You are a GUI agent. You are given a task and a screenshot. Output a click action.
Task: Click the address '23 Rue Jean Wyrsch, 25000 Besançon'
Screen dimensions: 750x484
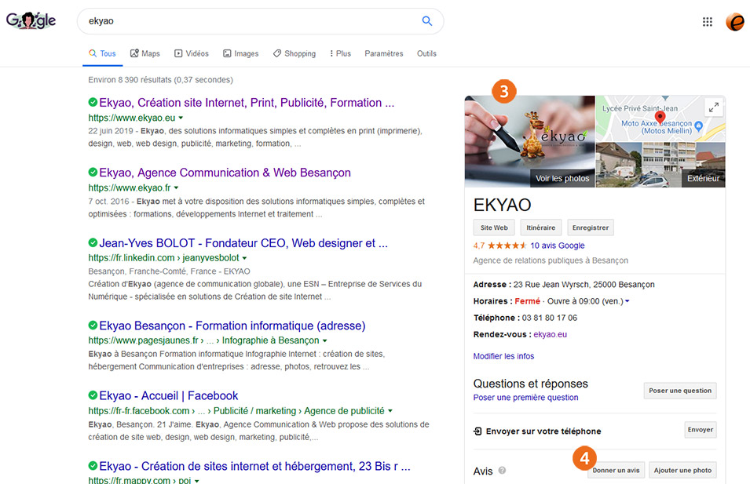pos(584,284)
